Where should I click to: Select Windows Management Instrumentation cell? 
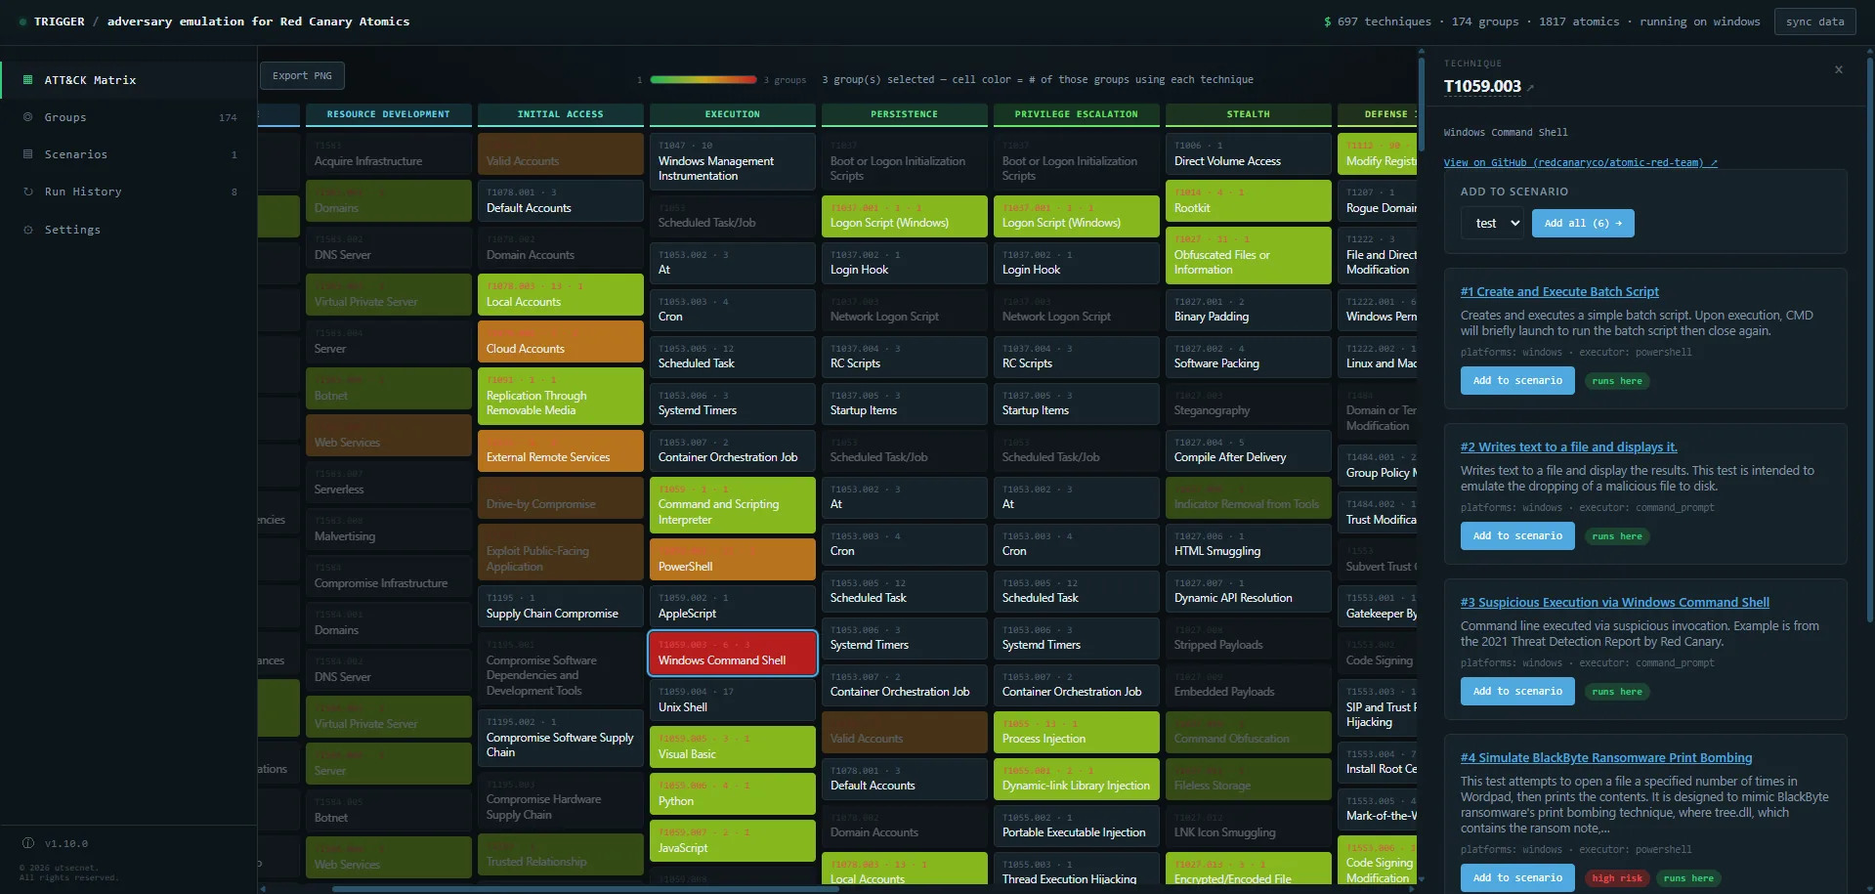click(732, 161)
